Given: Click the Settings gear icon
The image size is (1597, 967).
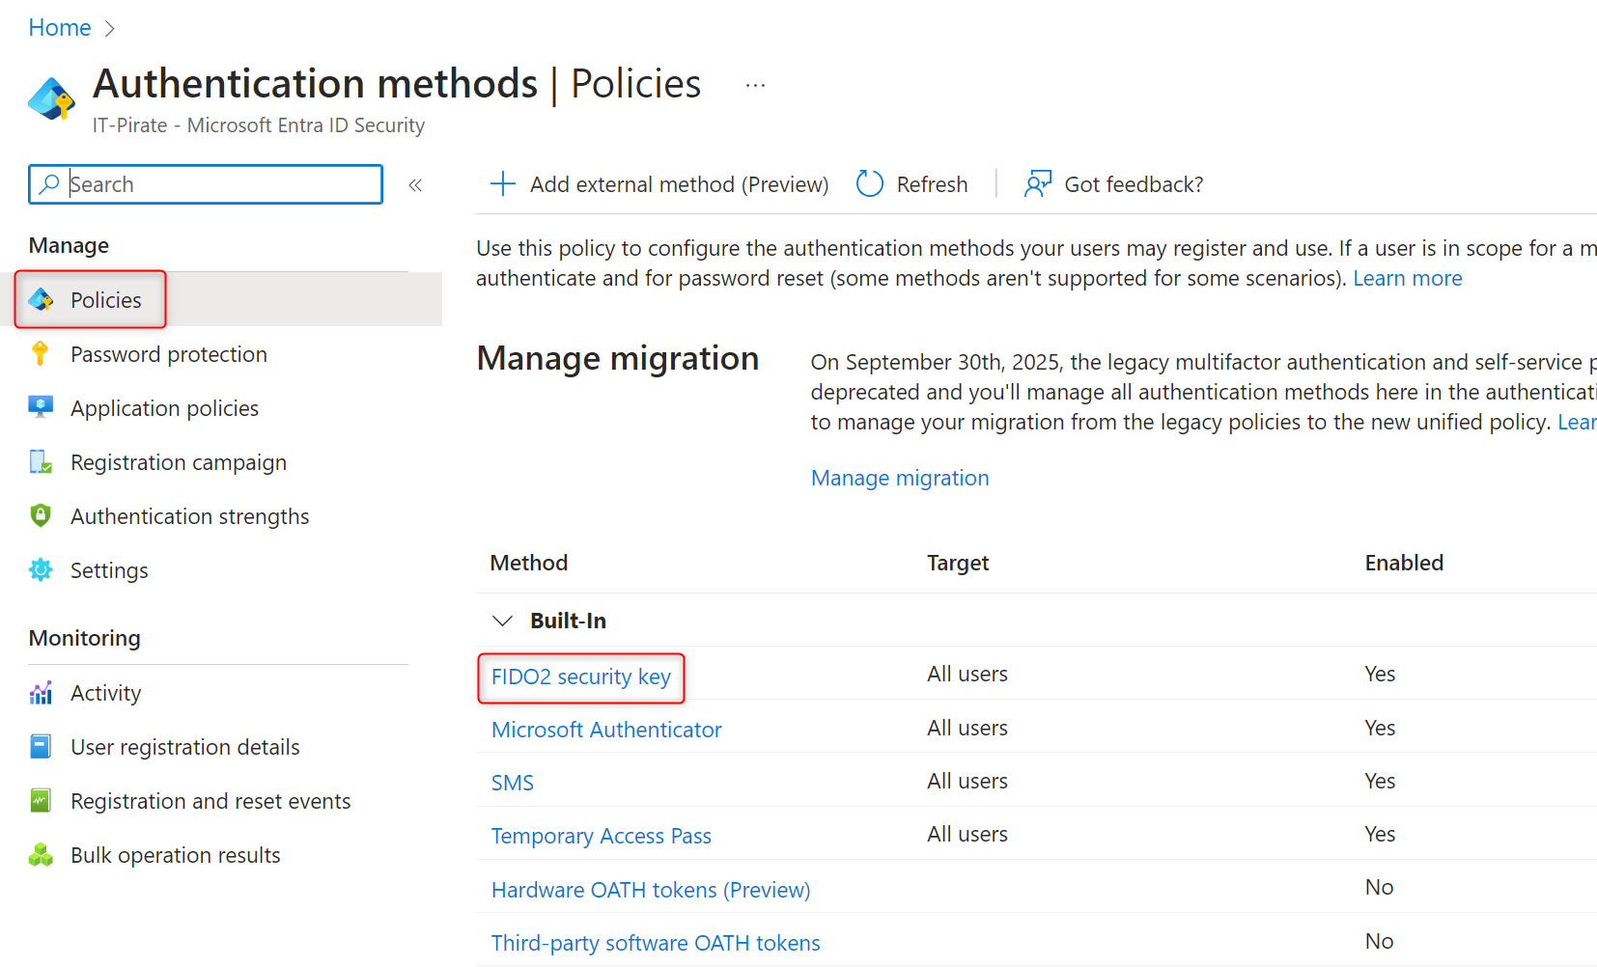Looking at the screenshot, I should 41,569.
